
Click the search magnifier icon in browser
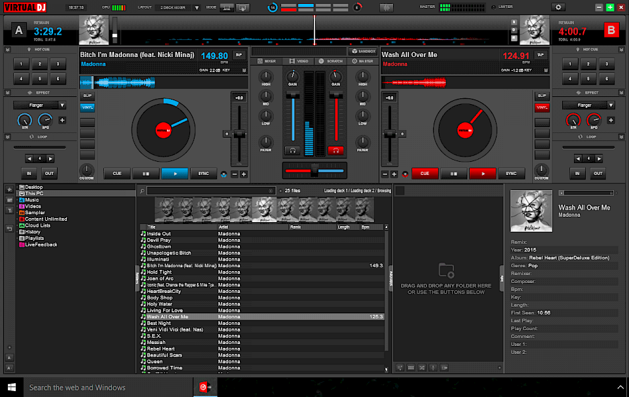click(142, 191)
